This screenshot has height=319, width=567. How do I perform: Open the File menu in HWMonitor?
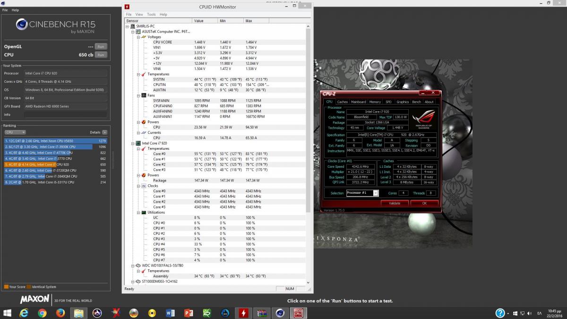click(x=129, y=15)
